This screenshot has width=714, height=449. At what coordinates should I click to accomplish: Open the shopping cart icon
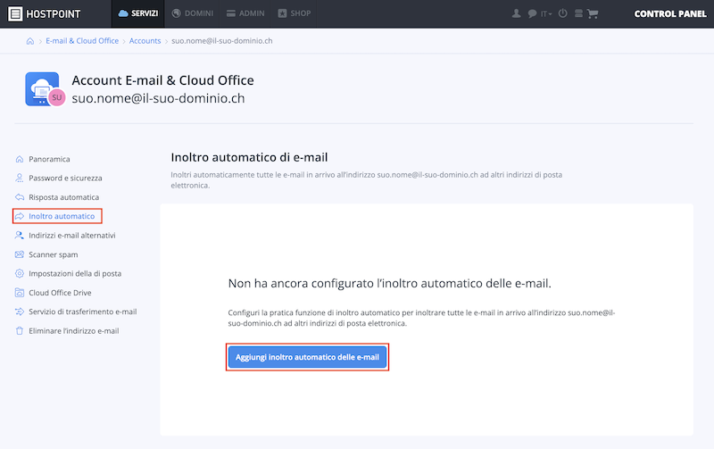click(593, 13)
